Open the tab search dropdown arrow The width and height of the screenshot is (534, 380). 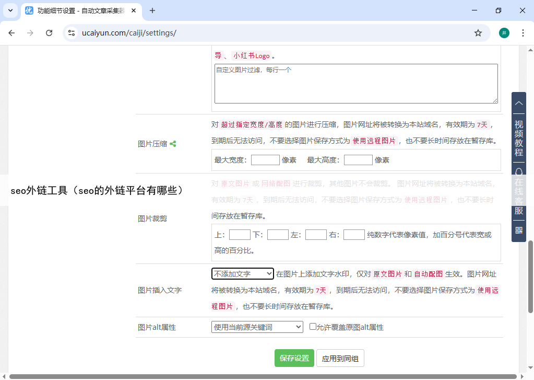(10, 10)
